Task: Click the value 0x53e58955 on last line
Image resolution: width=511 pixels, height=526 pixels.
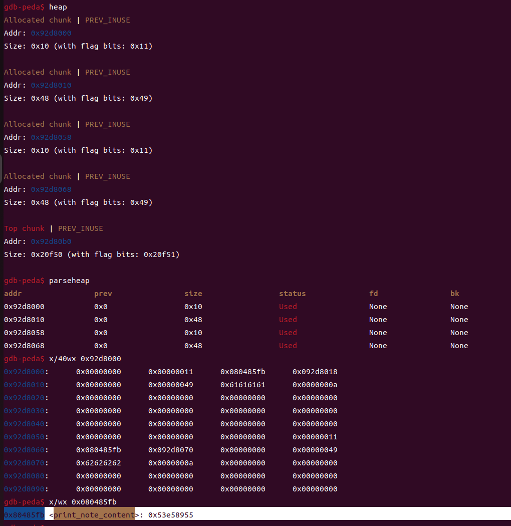Action: click(x=170, y=515)
